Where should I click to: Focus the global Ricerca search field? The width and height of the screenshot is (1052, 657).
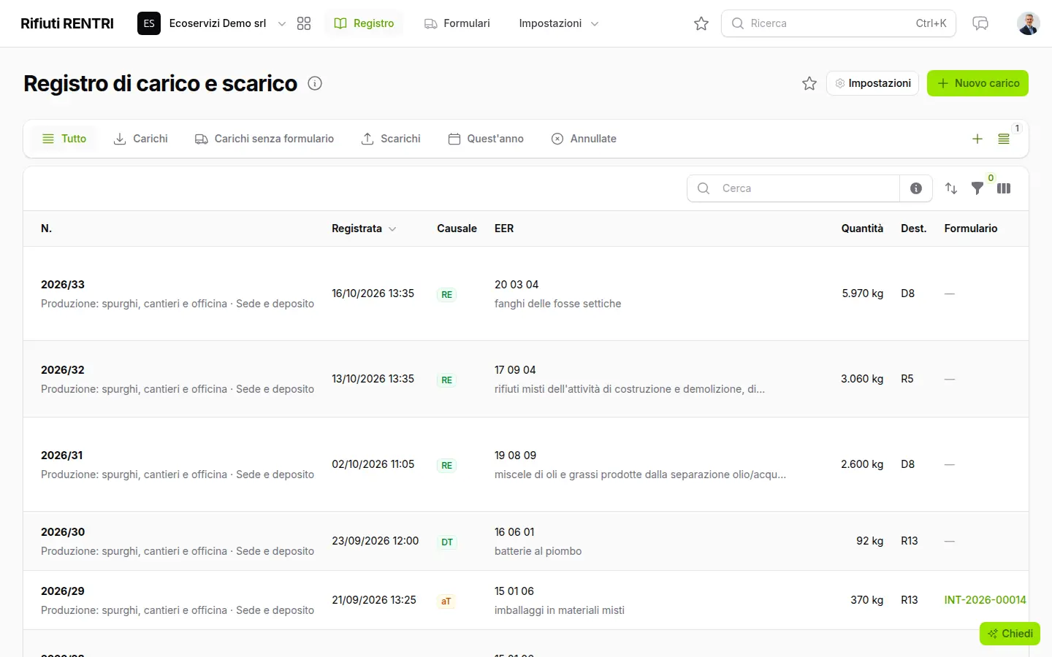[x=839, y=23]
